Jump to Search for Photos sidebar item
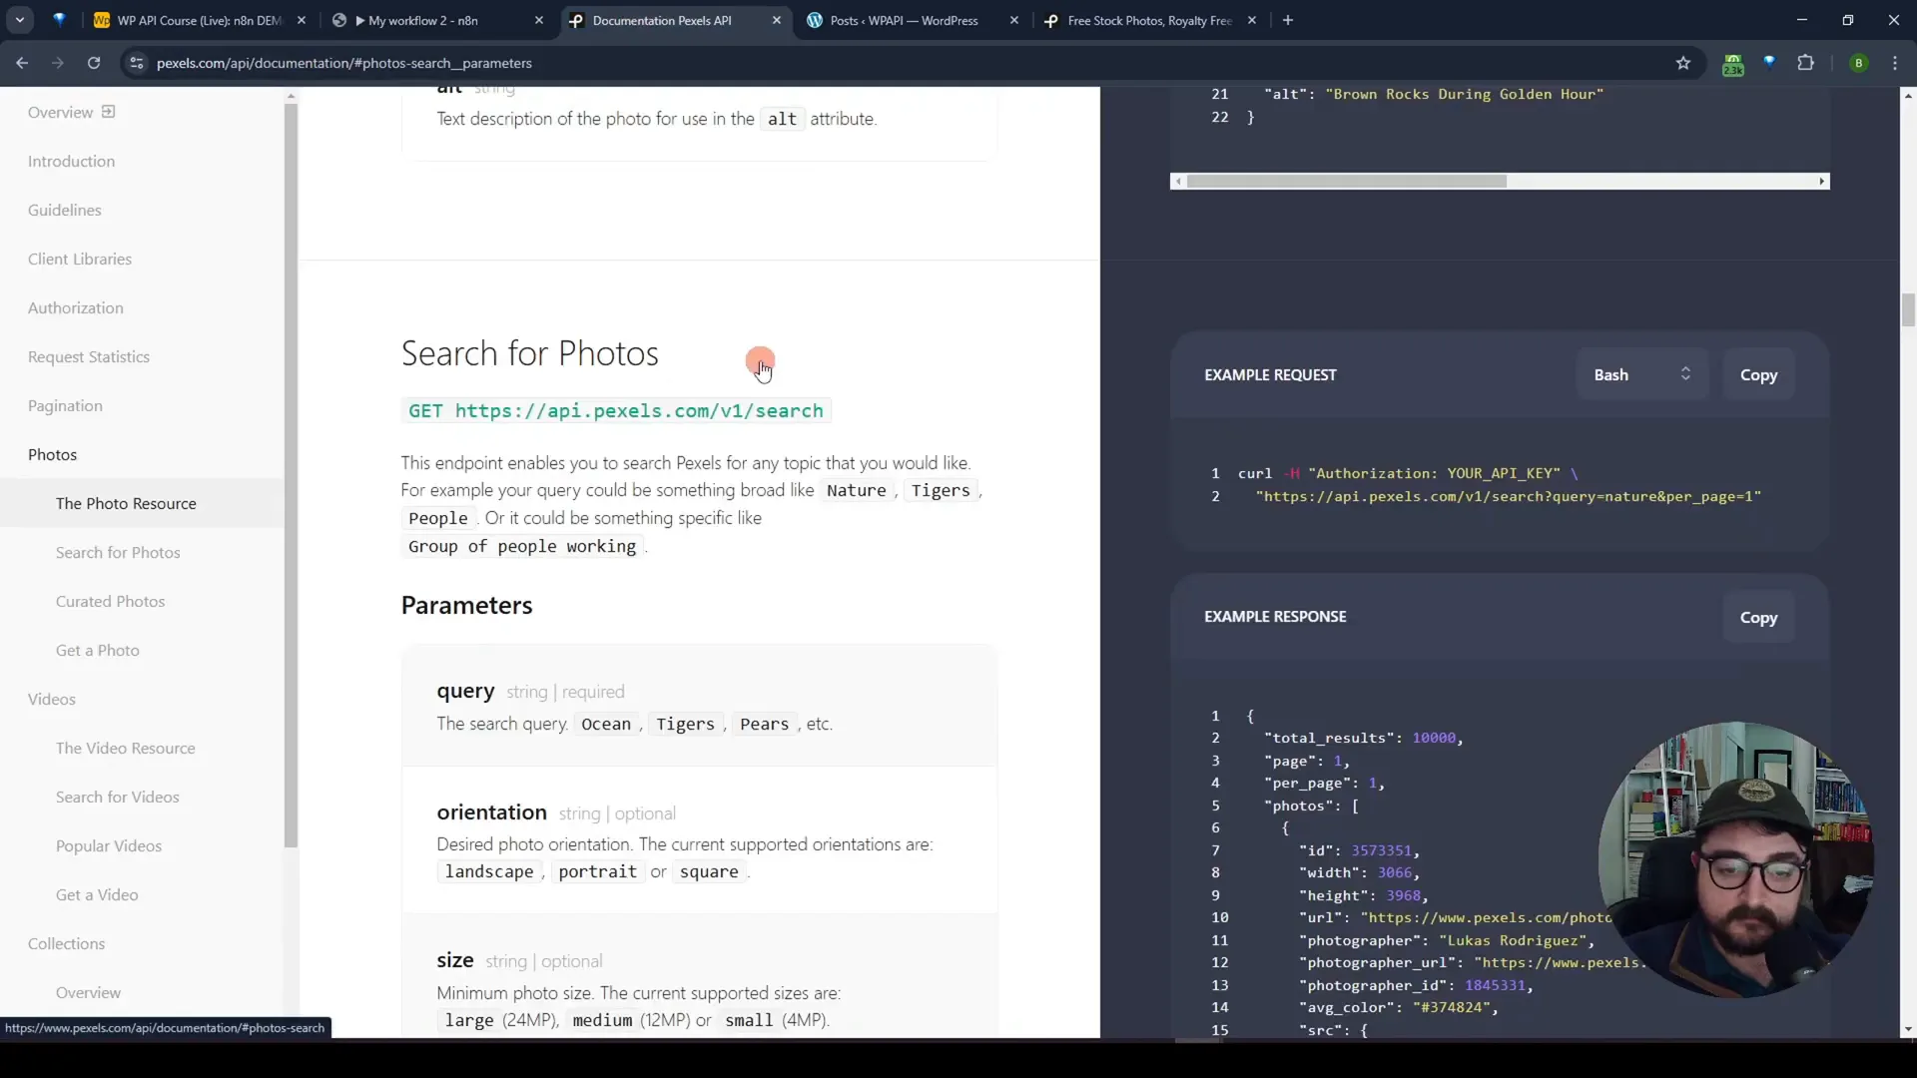 pos(118,553)
